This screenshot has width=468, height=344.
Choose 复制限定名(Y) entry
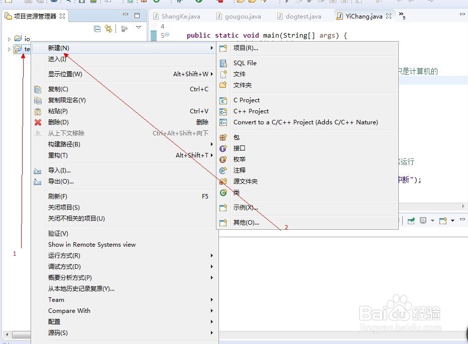[x=124, y=100]
